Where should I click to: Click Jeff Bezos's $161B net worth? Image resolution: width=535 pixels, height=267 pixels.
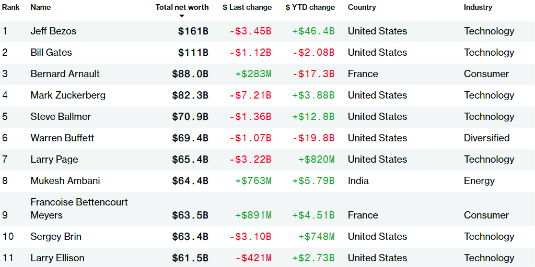(193, 31)
